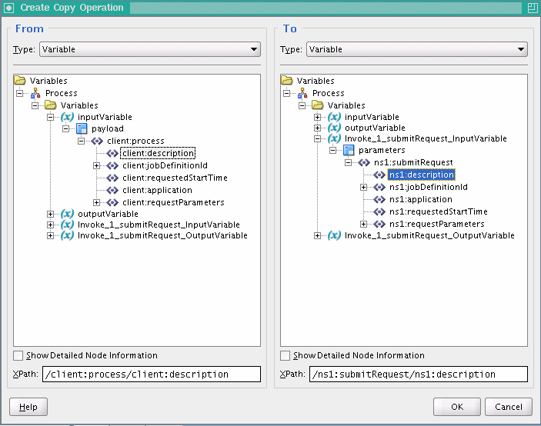Expand ns1:requestParameters node
Screen dimensions: 541x426
coord(364,224)
